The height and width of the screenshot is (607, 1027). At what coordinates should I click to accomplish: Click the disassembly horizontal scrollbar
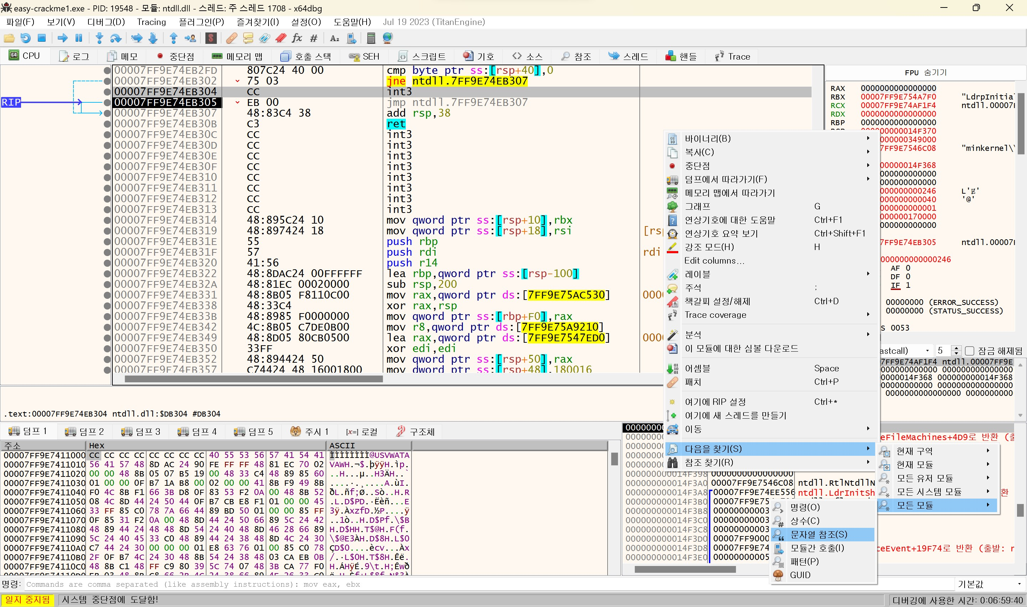point(254,379)
